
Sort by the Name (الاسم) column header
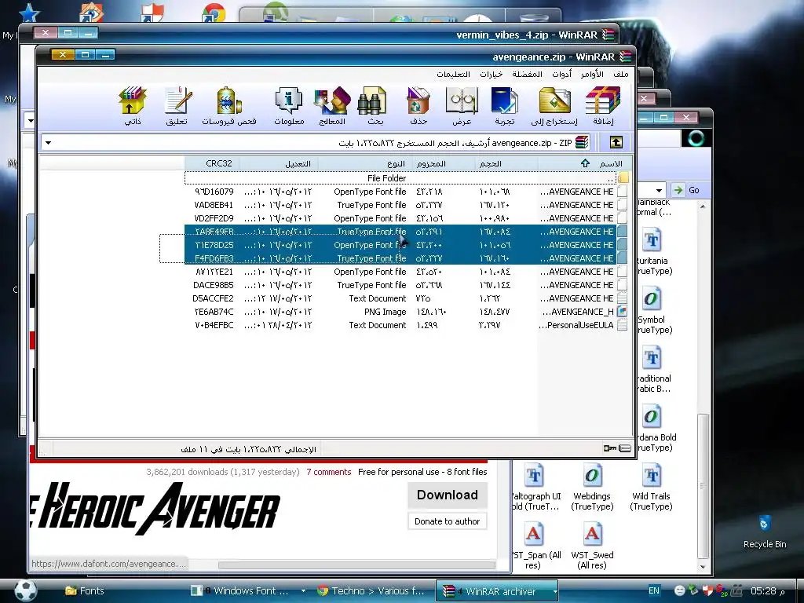(x=584, y=163)
